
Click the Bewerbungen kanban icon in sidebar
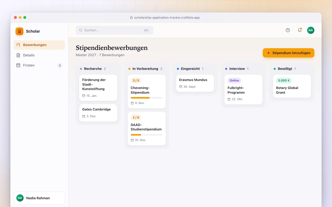[x=18, y=45]
